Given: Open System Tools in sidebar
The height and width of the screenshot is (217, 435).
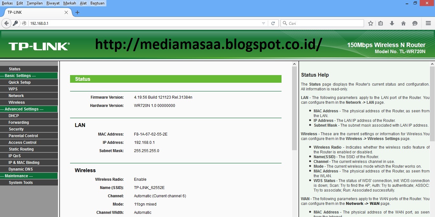Looking at the screenshot, I should [29, 183].
